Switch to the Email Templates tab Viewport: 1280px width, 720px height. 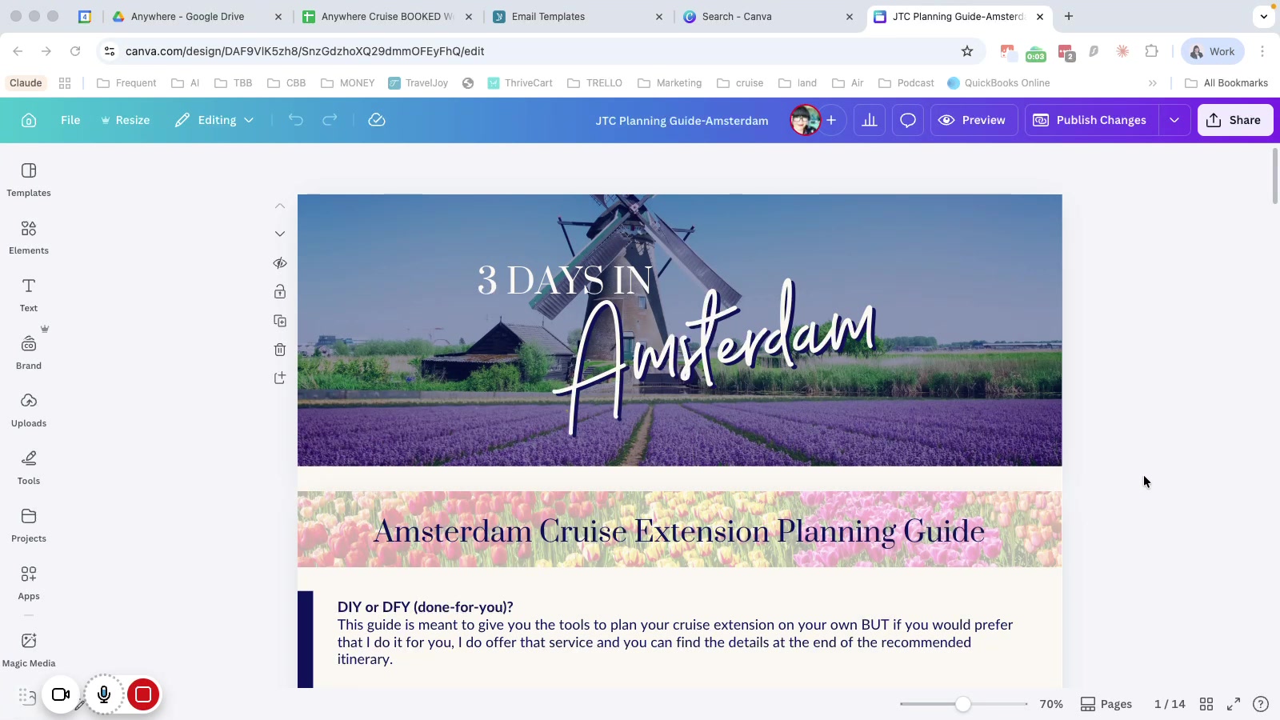point(548,17)
